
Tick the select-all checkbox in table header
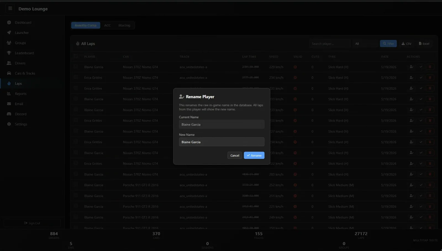pyautogui.click(x=76, y=56)
